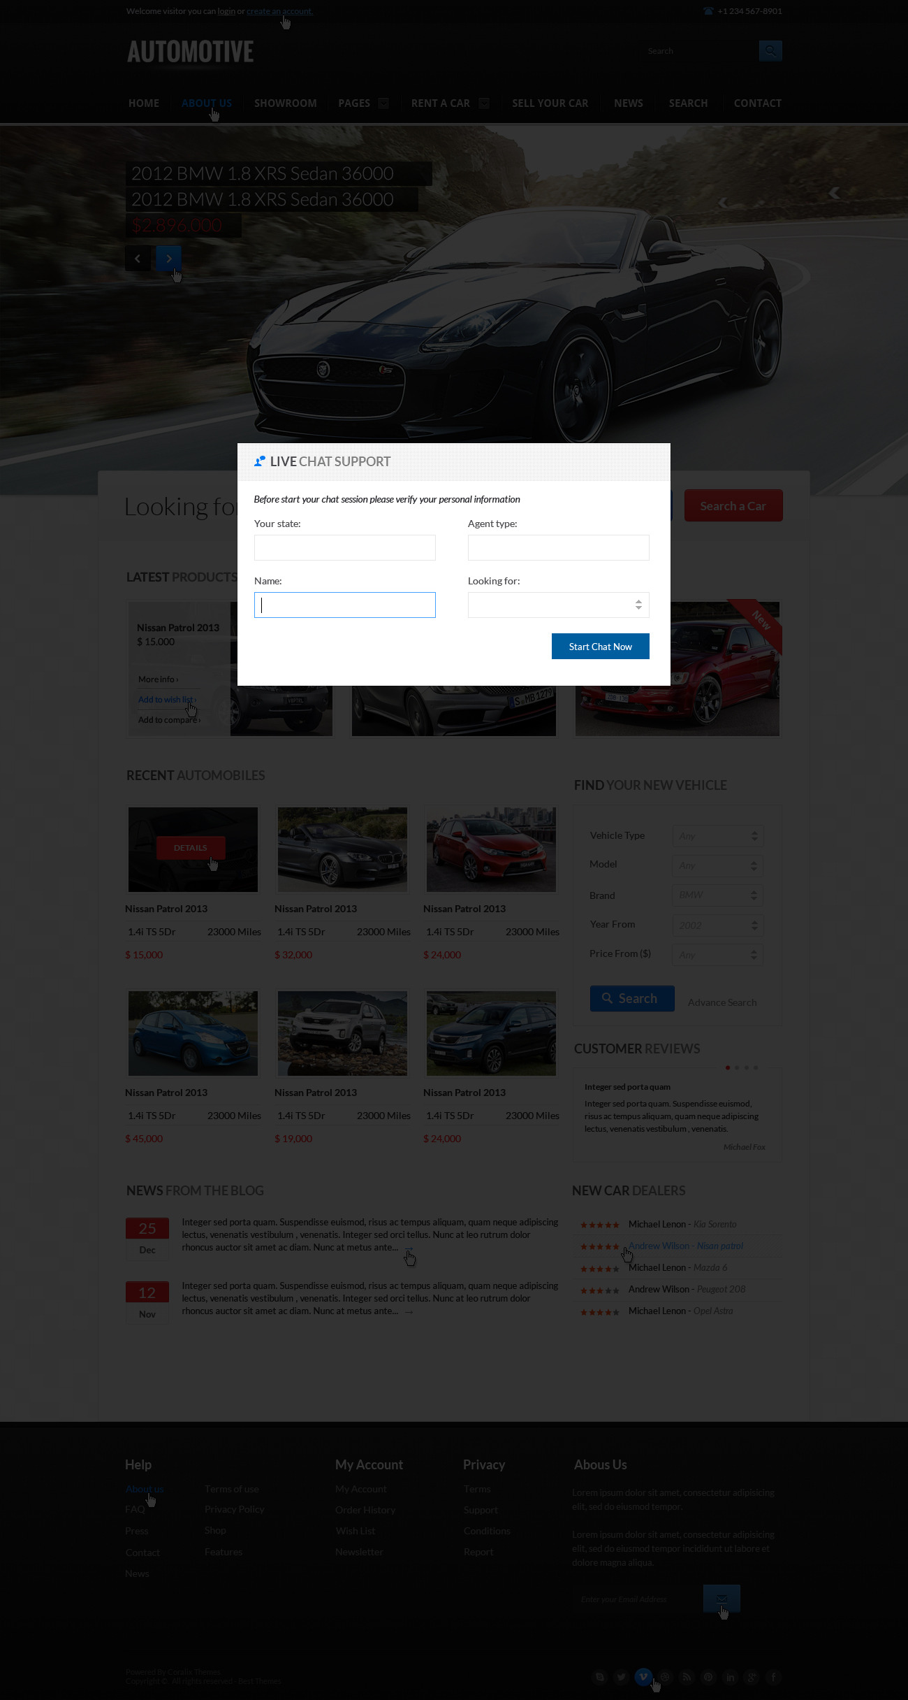The height and width of the screenshot is (1700, 908).
Task: Click the Order History footer link
Action: 365,1510
